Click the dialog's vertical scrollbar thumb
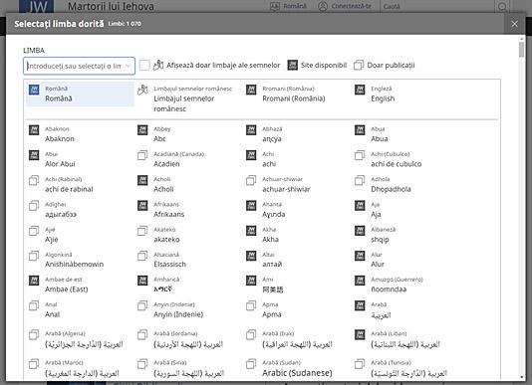Image resolution: width=532 pixels, height=385 pixels. (x=521, y=50)
